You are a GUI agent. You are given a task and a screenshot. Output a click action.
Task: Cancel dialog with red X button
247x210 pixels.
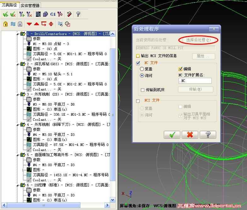click(190, 135)
